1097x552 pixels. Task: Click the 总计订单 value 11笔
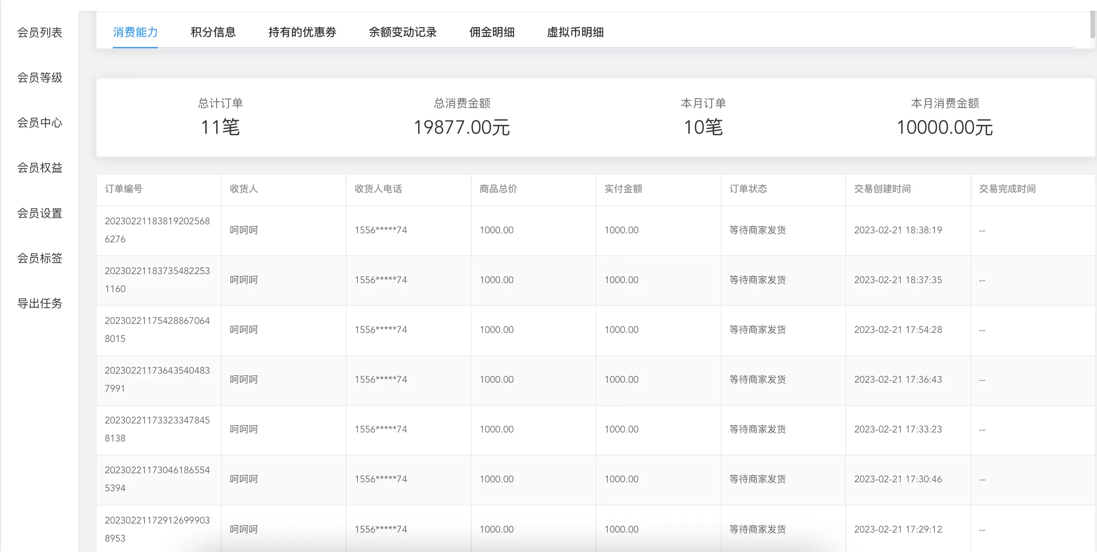[x=220, y=127]
